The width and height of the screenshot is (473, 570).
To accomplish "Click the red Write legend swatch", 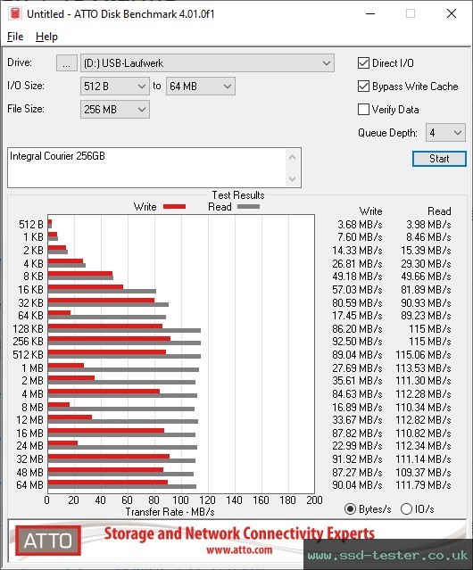I will (175, 207).
